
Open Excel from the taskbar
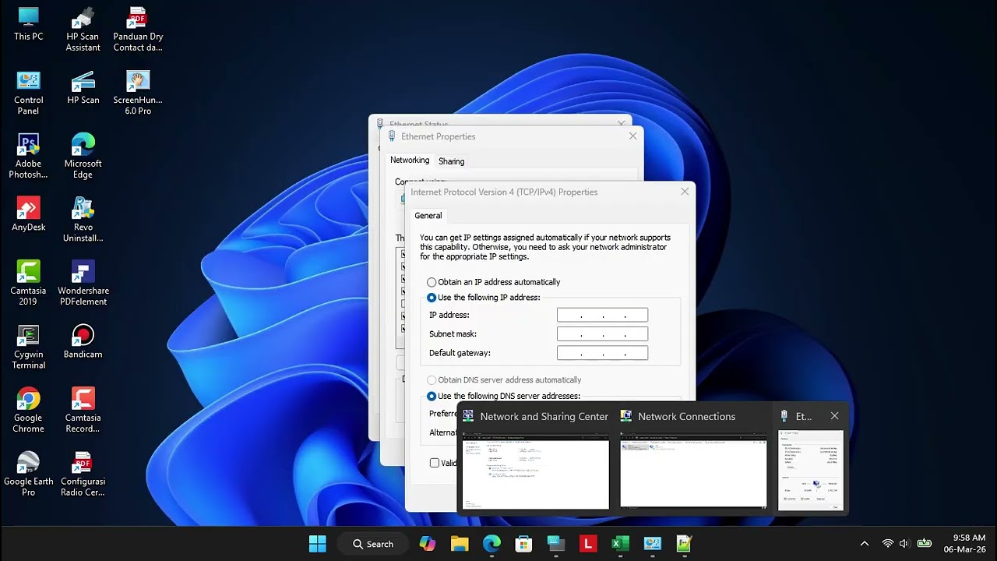coord(620,544)
